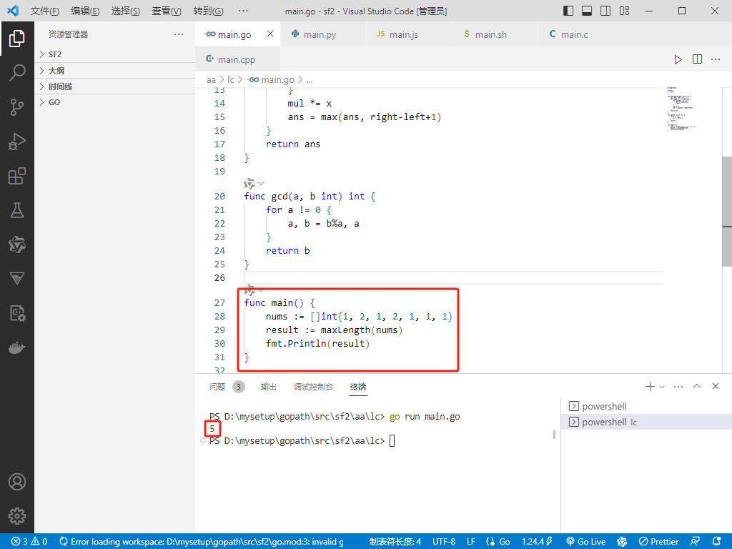
Task: Toggle primary side bar layout button
Action: click(x=568, y=11)
